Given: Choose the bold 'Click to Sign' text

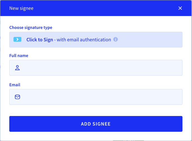Looking at the screenshot, I should [40, 40].
